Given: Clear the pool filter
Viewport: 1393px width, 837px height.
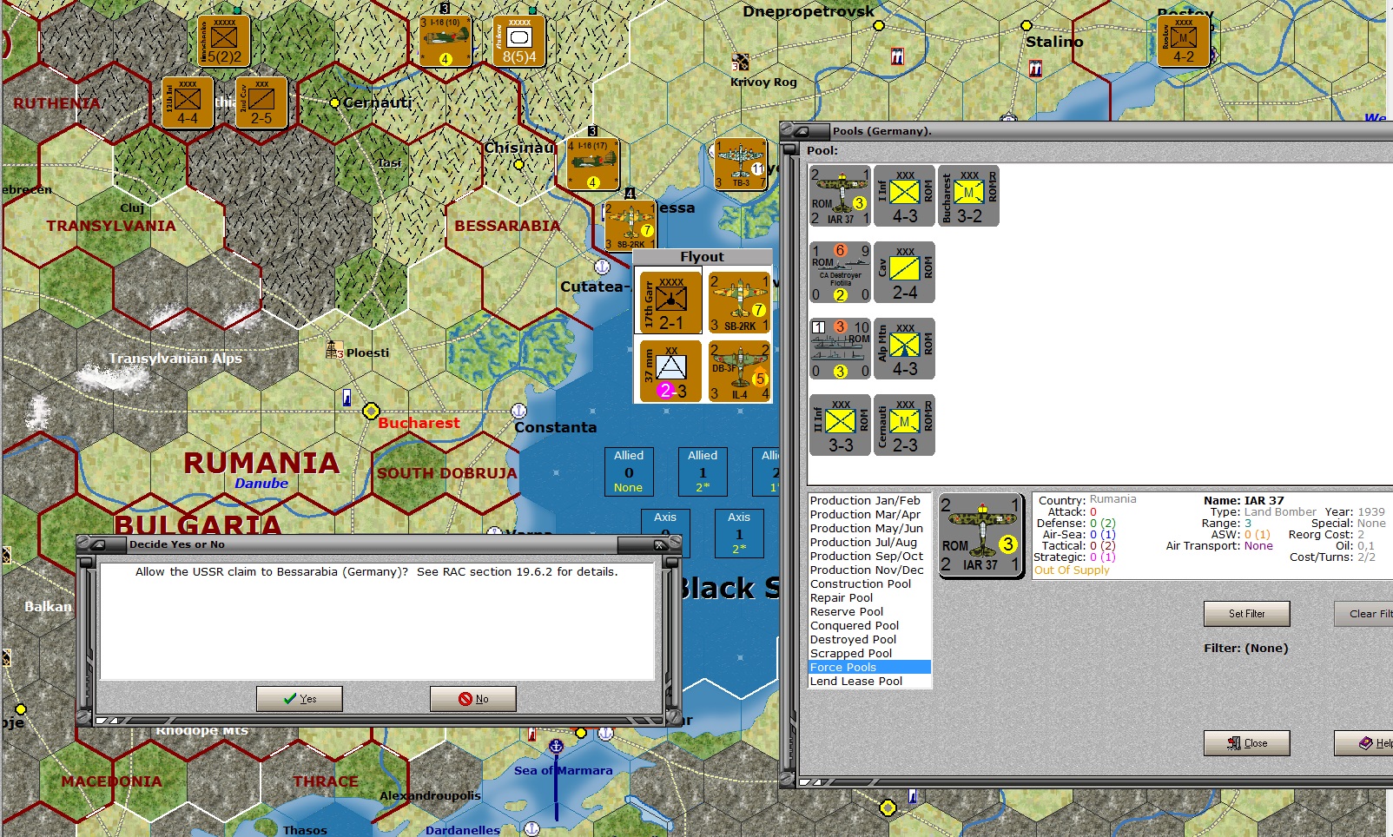Looking at the screenshot, I should [x=1364, y=614].
